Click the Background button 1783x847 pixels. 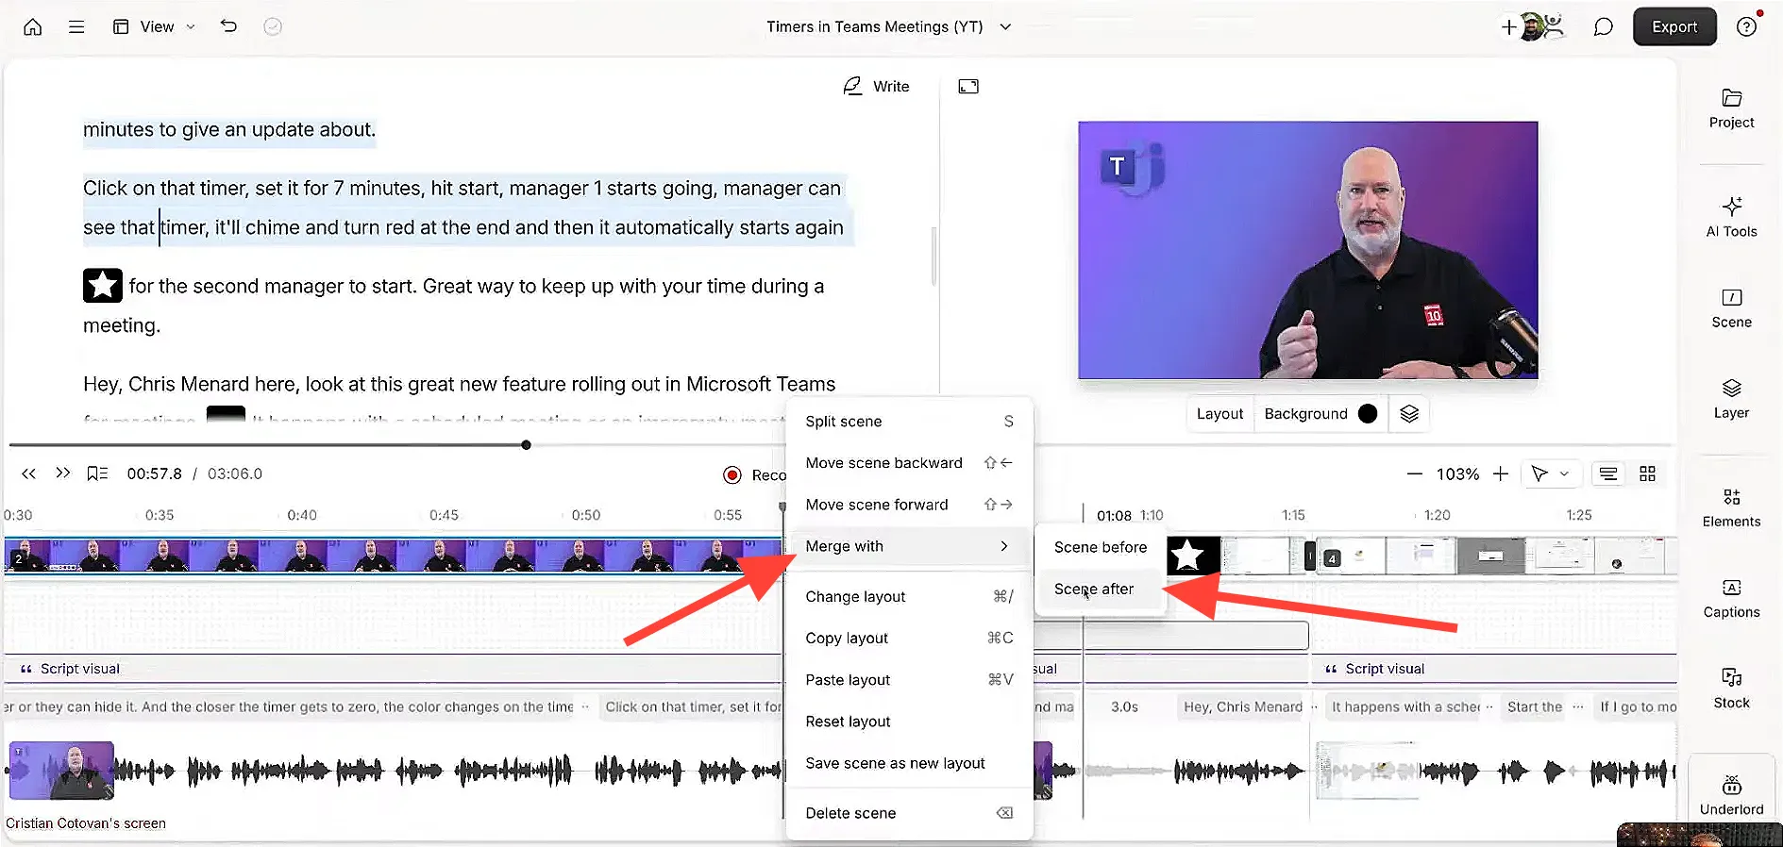[x=1320, y=414]
